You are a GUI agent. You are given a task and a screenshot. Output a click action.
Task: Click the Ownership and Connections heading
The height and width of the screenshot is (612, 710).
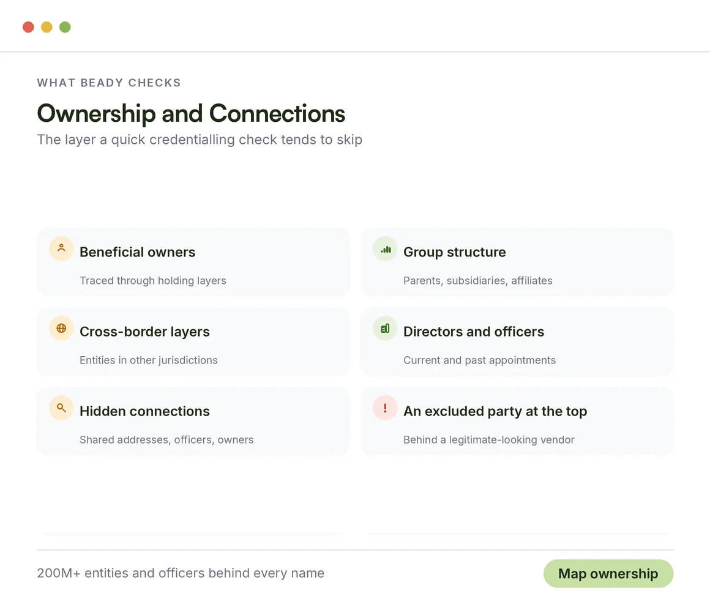click(x=190, y=114)
